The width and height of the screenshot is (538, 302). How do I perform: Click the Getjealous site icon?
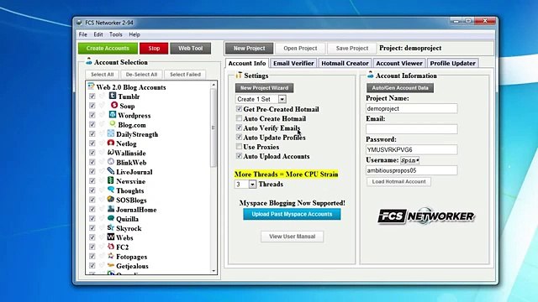[111, 265]
